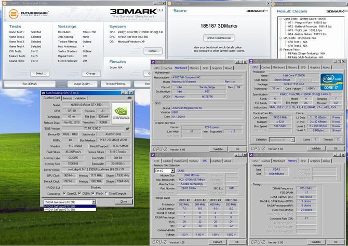
Task: Open the Memory tab in CPU-Z processor window
Action: (292, 67)
